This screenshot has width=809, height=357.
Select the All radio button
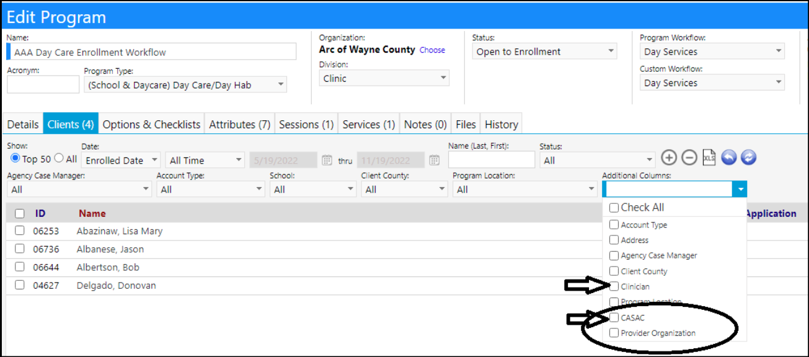(x=59, y=159)
